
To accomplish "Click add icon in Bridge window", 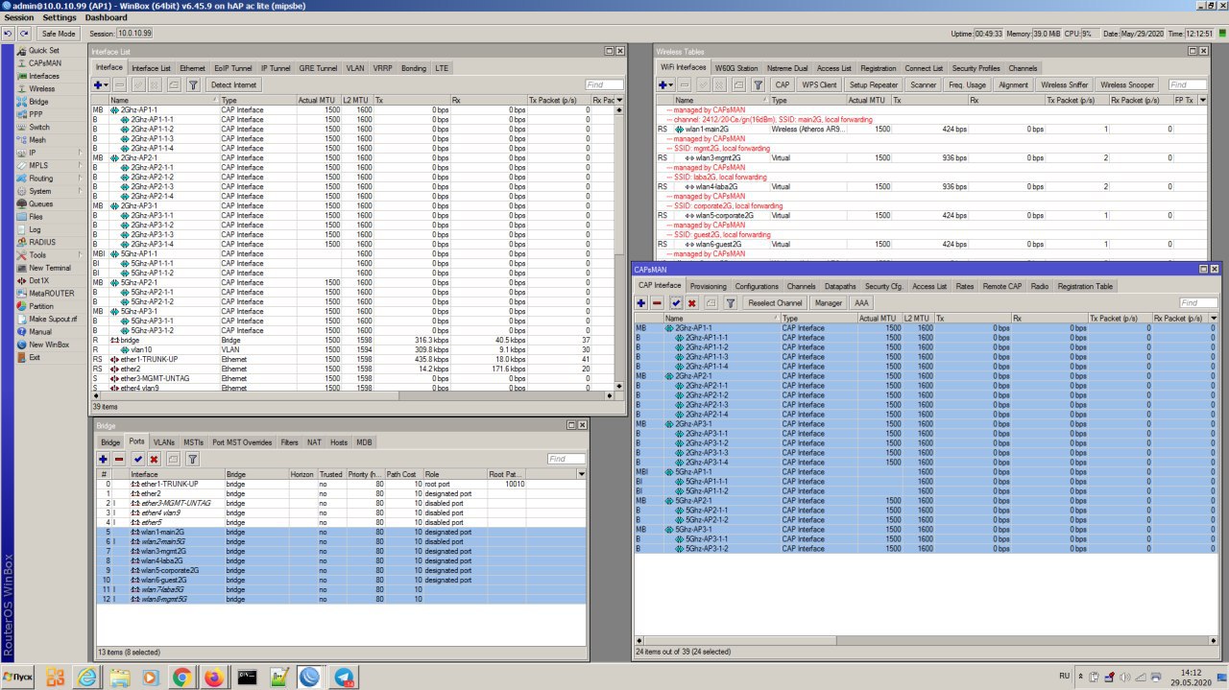I will (103, 460).
